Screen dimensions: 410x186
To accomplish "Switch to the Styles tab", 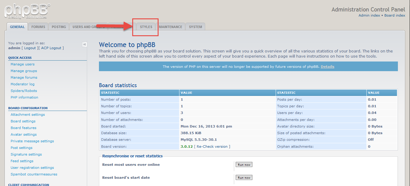I will point(146,27).
